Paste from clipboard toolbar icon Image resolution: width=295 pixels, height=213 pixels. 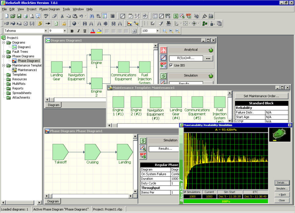pos(75,16)
